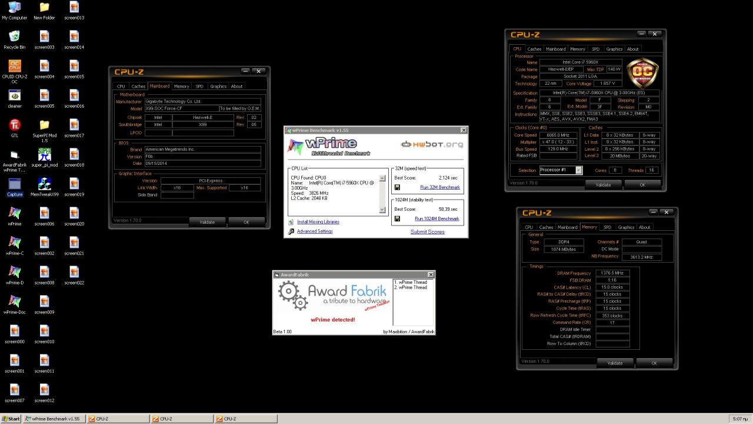This screenshot has height=424, width=753.
Task: Click the CPU List scrollbar up arrow
Action: (383, 178)
